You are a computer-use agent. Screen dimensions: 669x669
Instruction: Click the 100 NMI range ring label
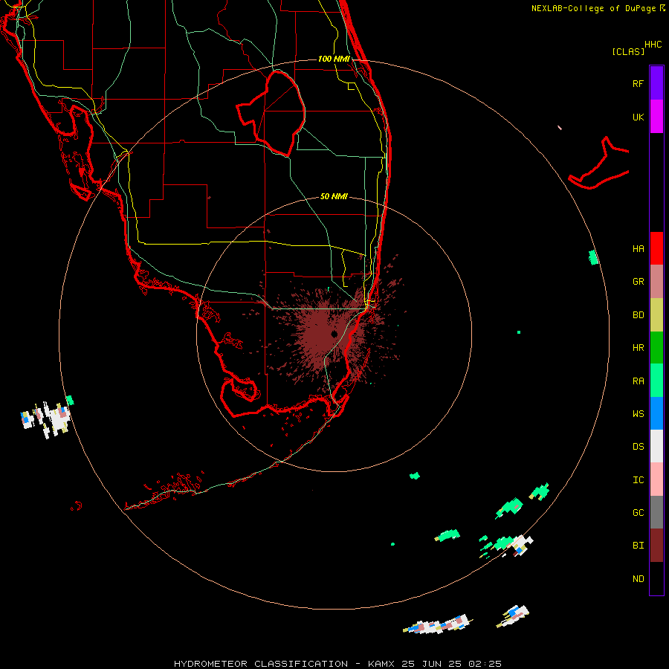pyautogui.click(x=334, y=59)
